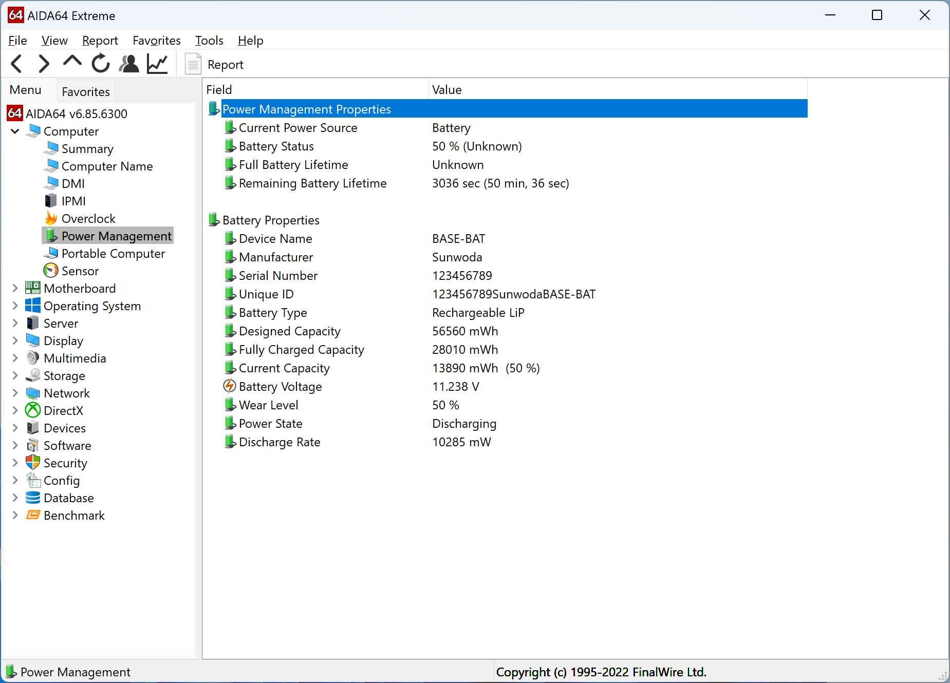Viewport: 950px width, 683px height.
Task: Go back with the left arrow toolbar icon
Action: 16,64
